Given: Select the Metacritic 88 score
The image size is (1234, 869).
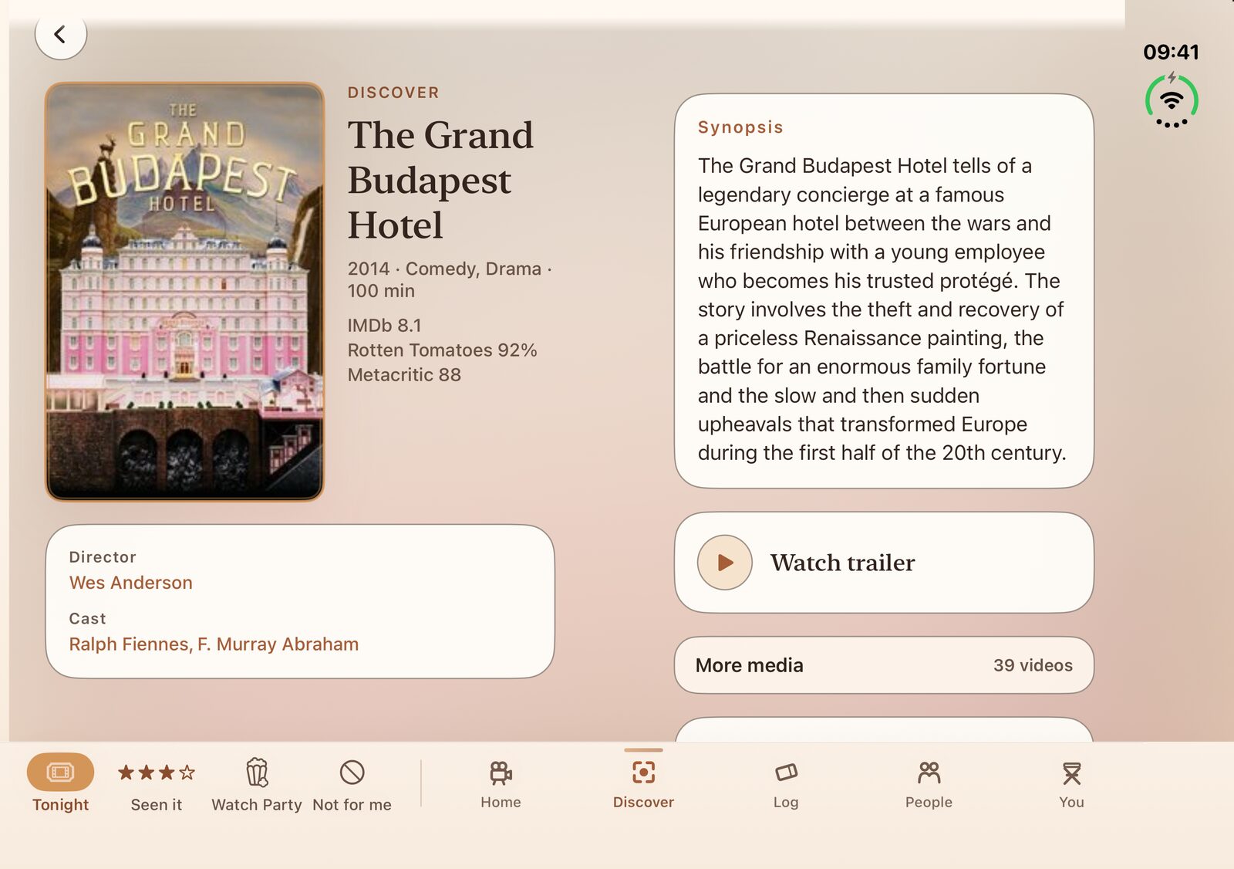Looking at the screenshot, I should pos(404,375).
